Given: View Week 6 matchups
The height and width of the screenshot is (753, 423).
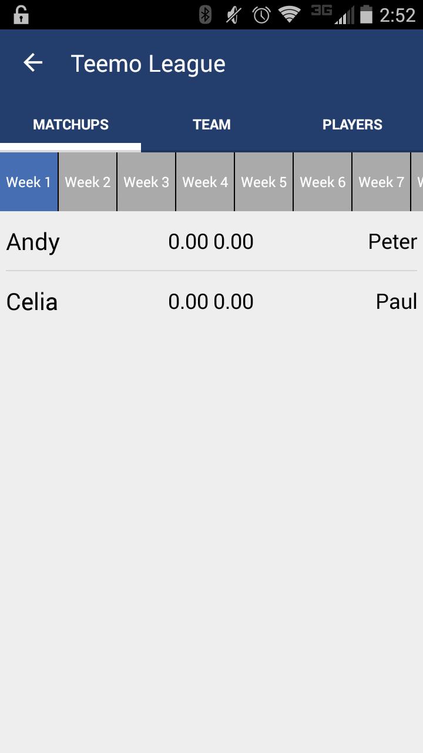Looking at the screenshot, I should pos(323,182).
